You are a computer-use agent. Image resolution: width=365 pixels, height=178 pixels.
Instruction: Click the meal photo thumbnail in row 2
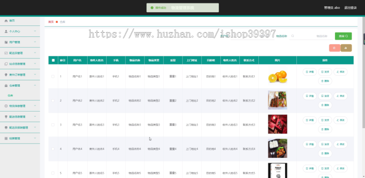[x=277, y=100]
